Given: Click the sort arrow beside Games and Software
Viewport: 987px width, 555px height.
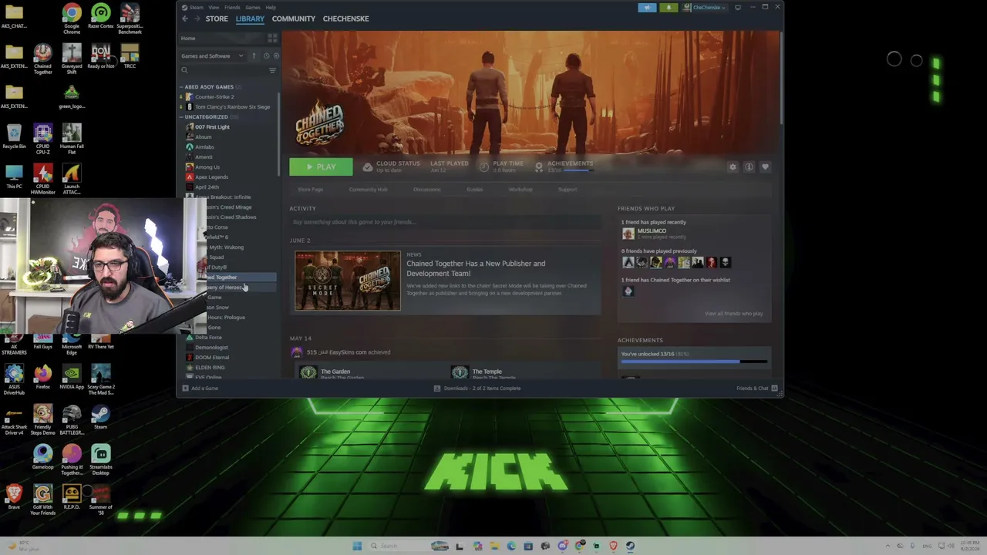Looking at the screenshot, I should point(254,55).
